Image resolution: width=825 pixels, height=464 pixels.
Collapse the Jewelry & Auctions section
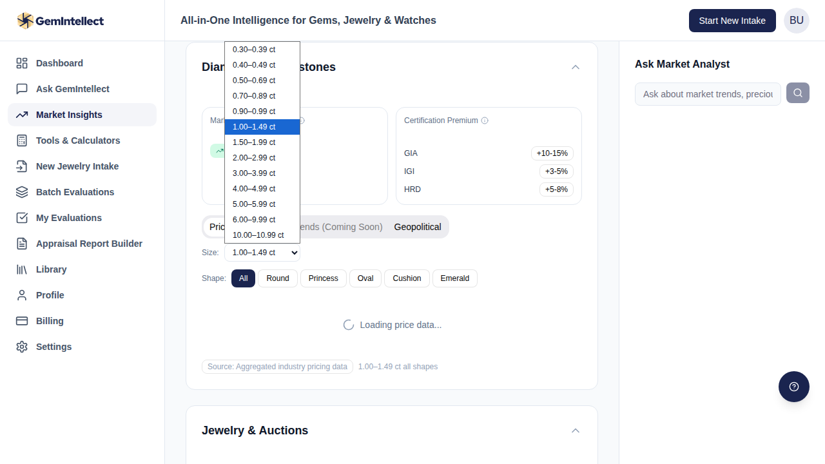coord(576,430)
